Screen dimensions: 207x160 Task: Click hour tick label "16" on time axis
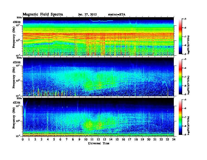click(x=123, y=139)
